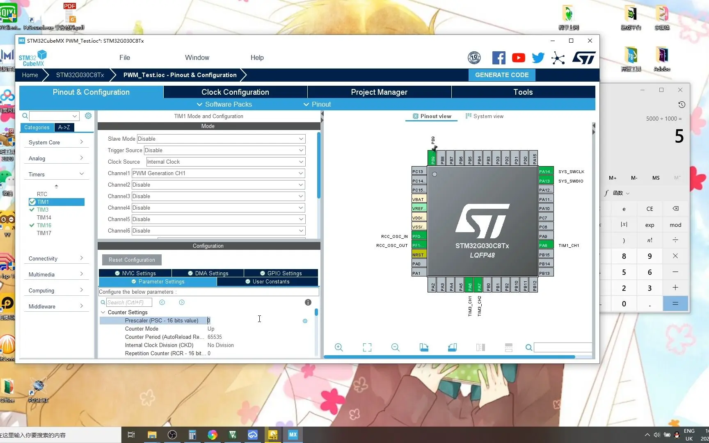Click the ST logo icon
This screenshot has height=443, width=709.
click(x=584, y=58)
